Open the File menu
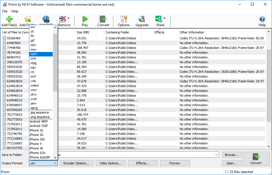 point(5,11)
